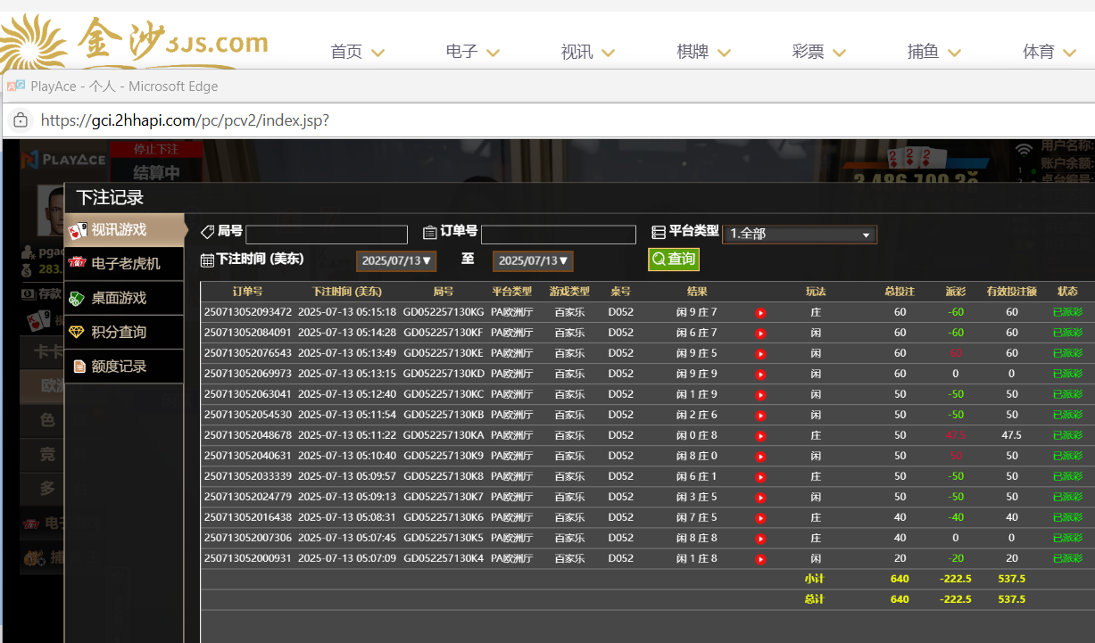This screenshot has width=1095, height=643.
Task: Click the green 查询 search button
Action: coord(673,260)
